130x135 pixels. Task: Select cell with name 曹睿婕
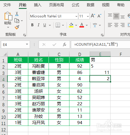click(x=38, y=72)
